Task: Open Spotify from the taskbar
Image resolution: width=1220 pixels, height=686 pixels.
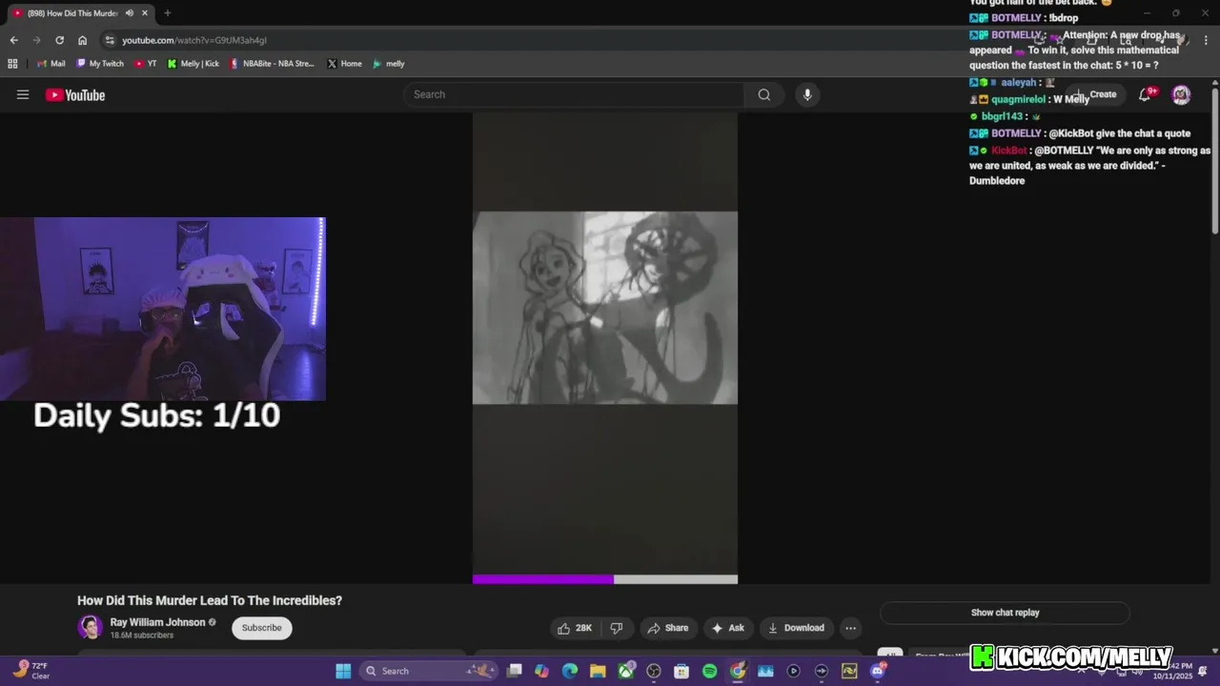Action: click(709, 671)
